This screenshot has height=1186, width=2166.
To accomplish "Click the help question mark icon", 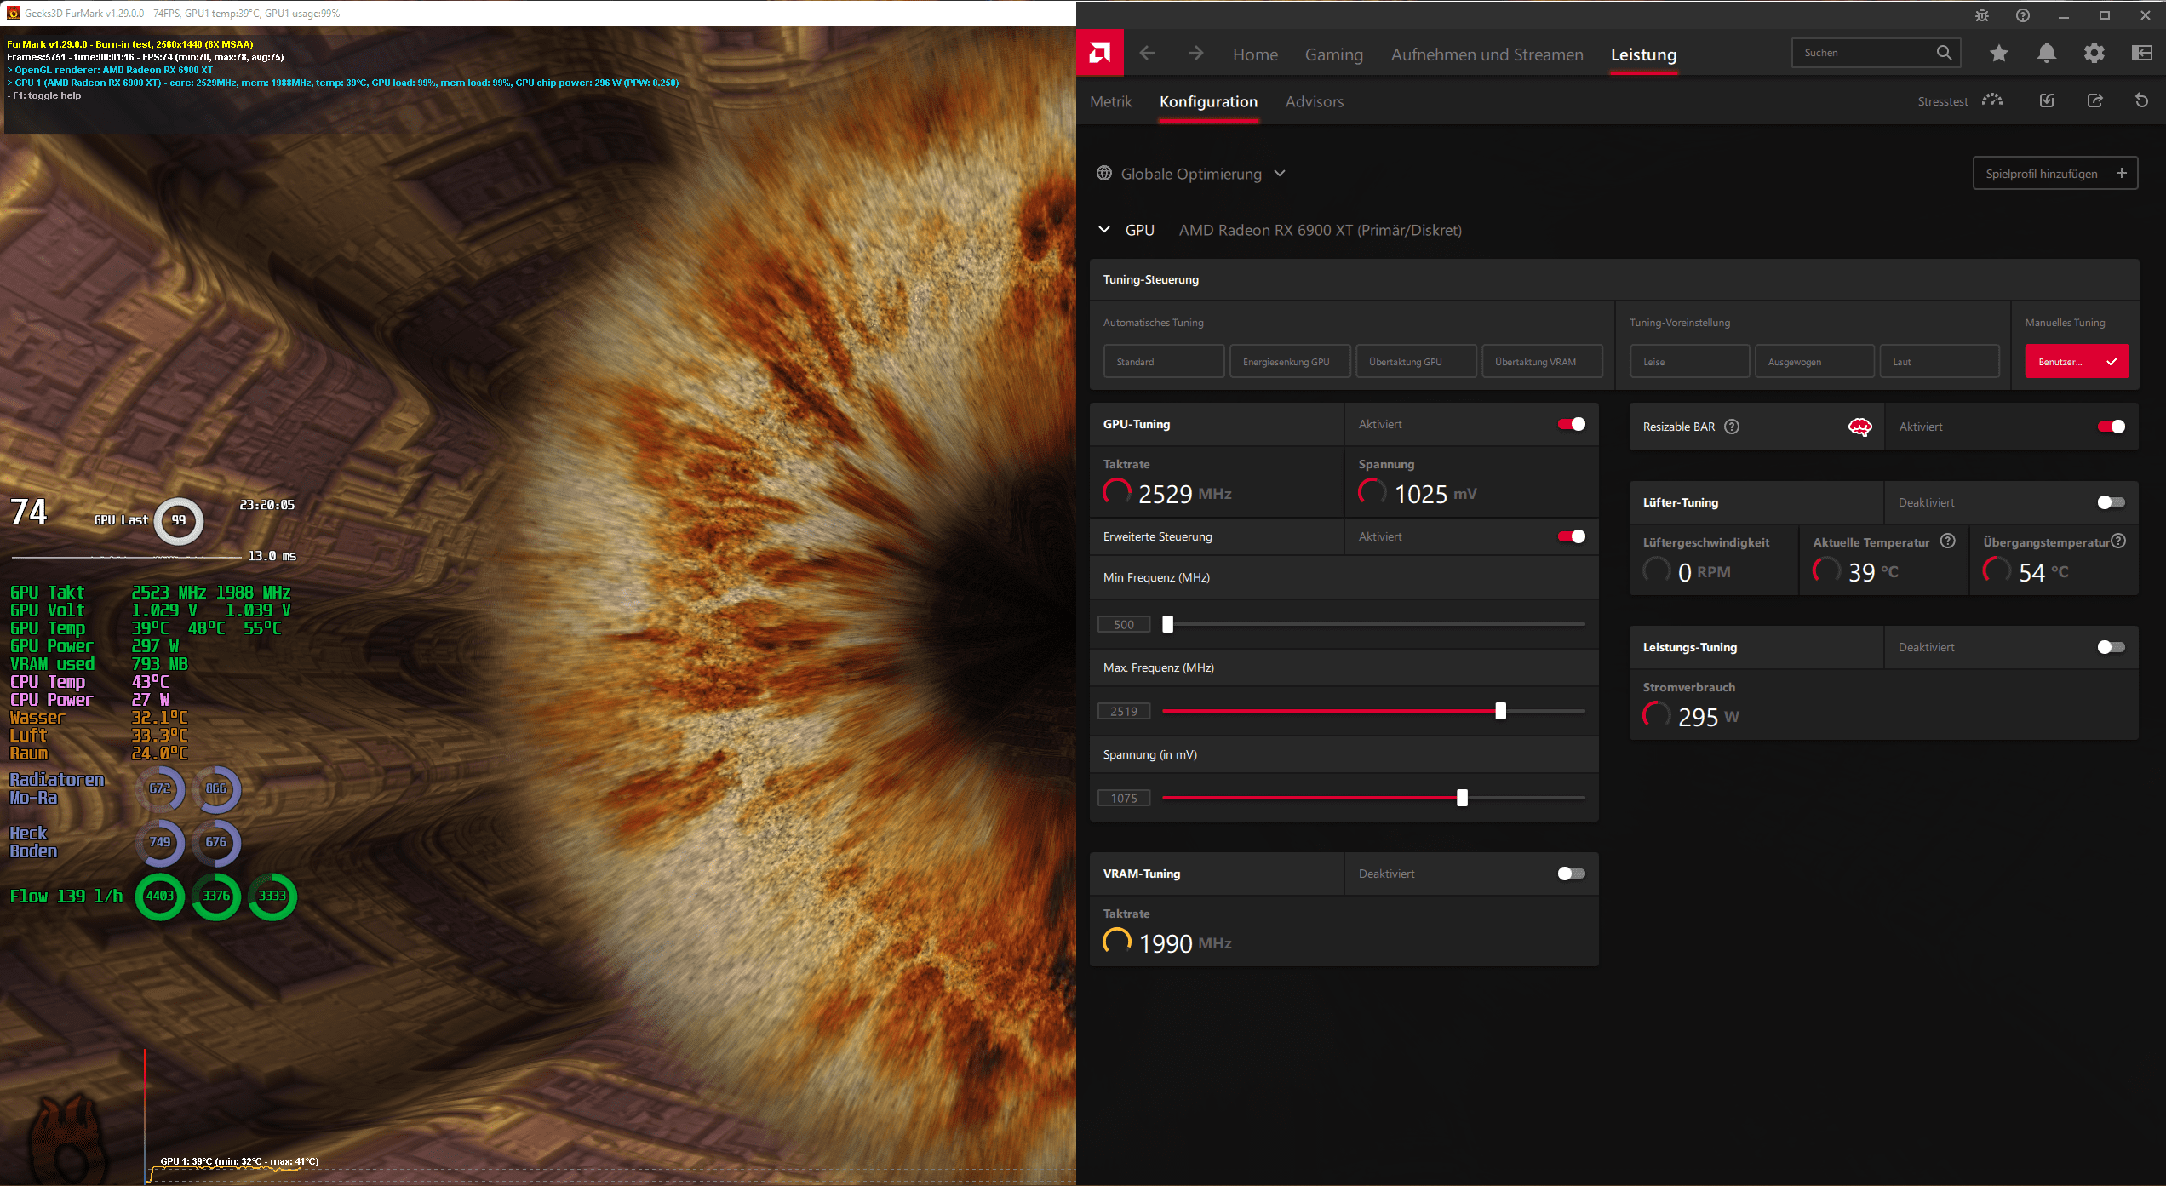I will (2023, 15).
